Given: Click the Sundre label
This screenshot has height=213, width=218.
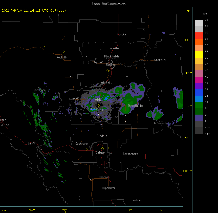Looking at the screenshot, I should coord(74,99).
